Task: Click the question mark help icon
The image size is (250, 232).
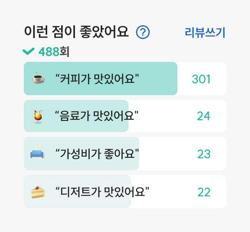Action: pos(143,32)
